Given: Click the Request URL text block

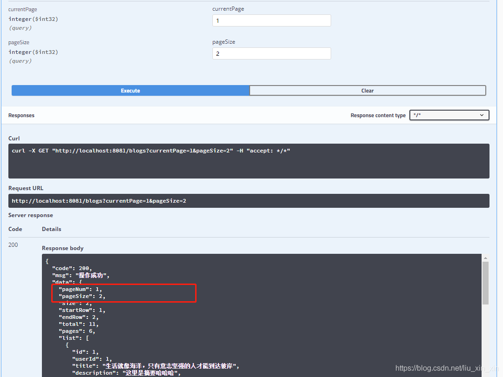Looking at the screenshot, I should click(x=249, y=201).
